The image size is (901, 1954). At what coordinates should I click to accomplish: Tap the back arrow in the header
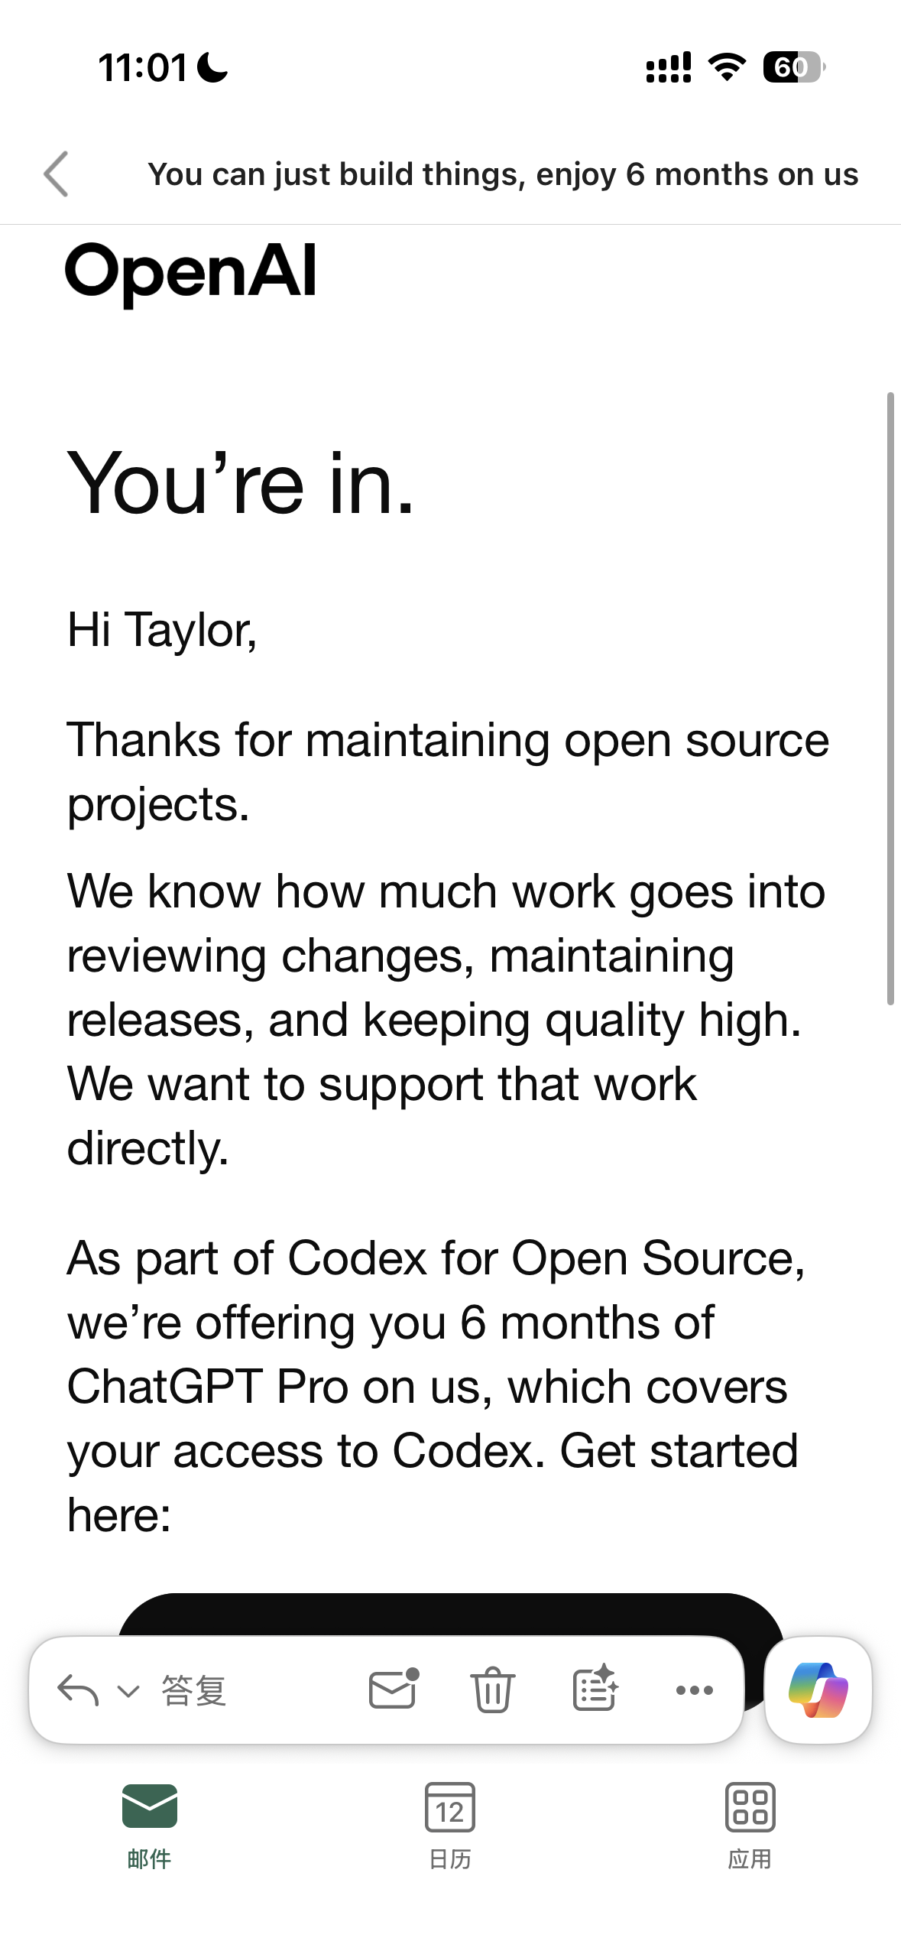57,174
